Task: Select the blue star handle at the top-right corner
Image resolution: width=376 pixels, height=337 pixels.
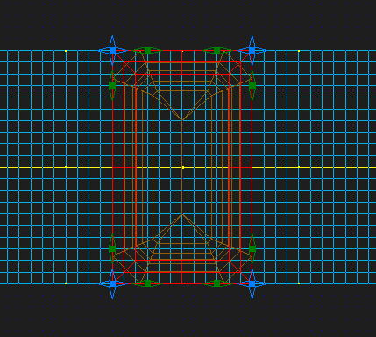Action: (252, 51)
